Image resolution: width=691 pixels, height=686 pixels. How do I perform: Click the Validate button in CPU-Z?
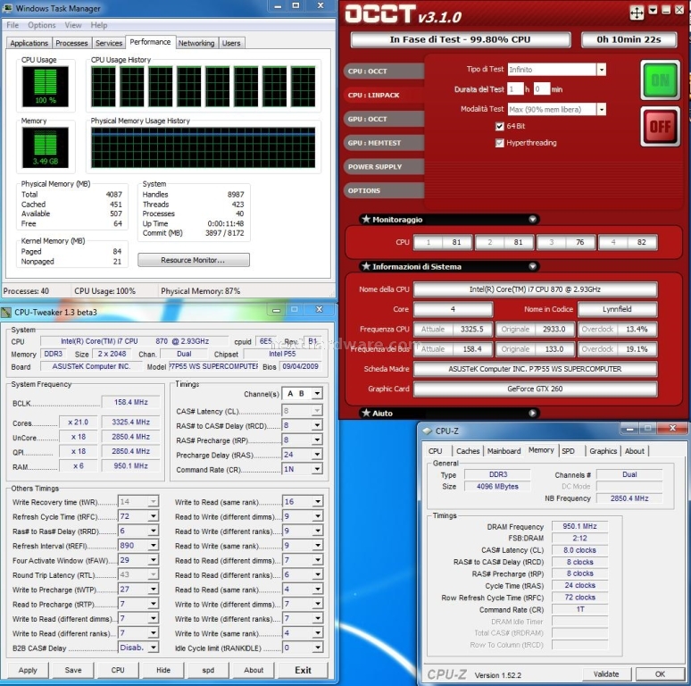point(606,674)
